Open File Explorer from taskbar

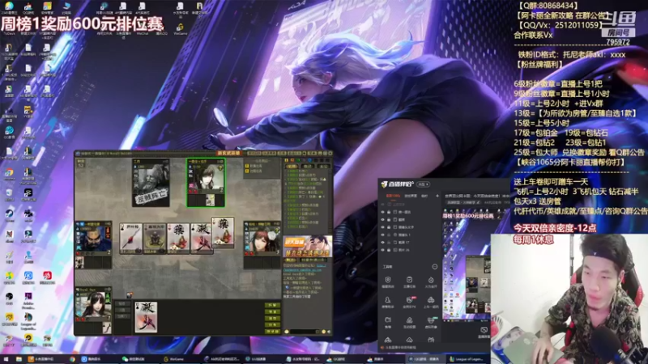point(19,359)
